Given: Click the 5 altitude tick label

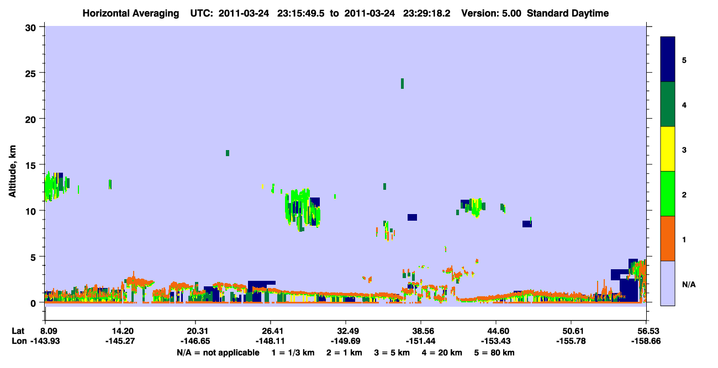Looking at the screenshot, I should click(x=34, y=257).
